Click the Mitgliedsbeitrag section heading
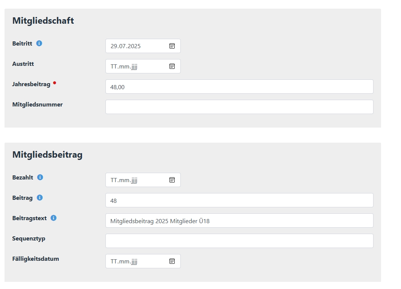Viewport: 401px width, 289px height. click(x=47, y=155)
